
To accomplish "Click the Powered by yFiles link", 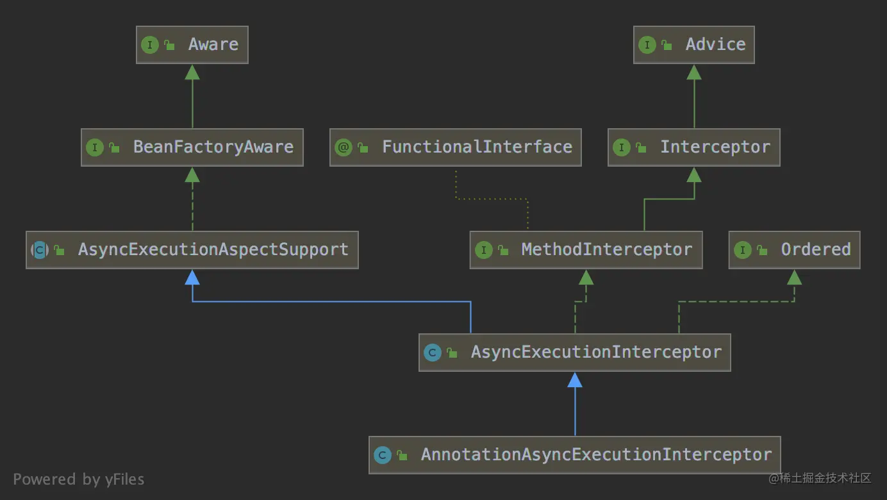I will tap(79, 479).
